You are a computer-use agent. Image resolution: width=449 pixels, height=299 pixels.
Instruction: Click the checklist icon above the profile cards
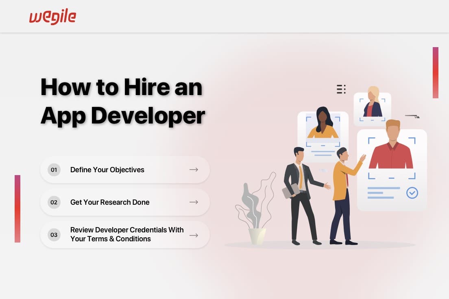[341, 89]
